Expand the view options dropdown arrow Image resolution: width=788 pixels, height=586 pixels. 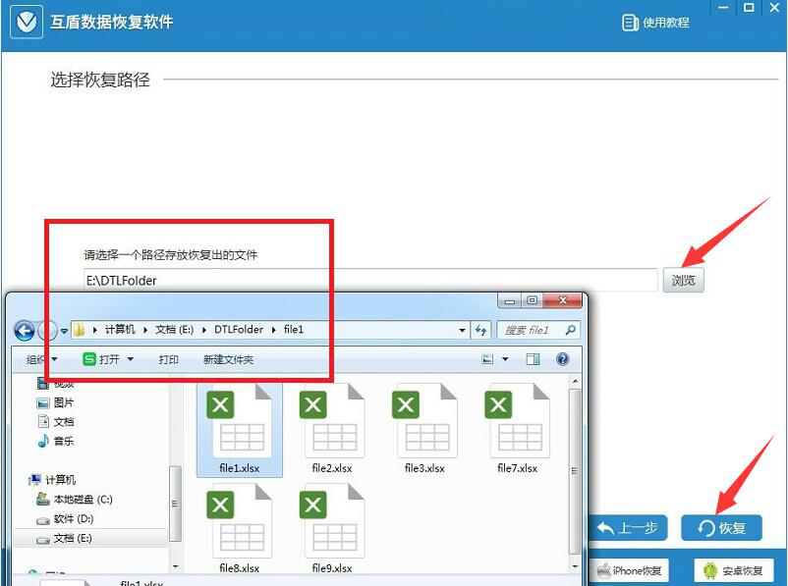click(505, 359)
